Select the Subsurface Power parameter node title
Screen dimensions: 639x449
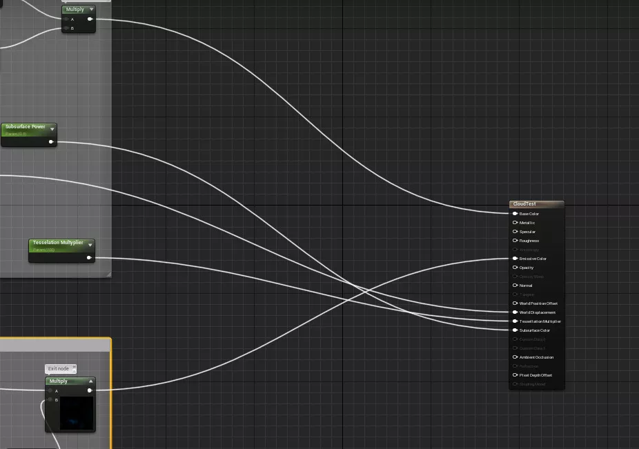coord(25,127)
